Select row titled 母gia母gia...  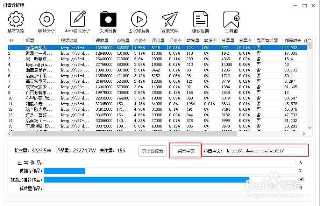[x=157, y=64]
